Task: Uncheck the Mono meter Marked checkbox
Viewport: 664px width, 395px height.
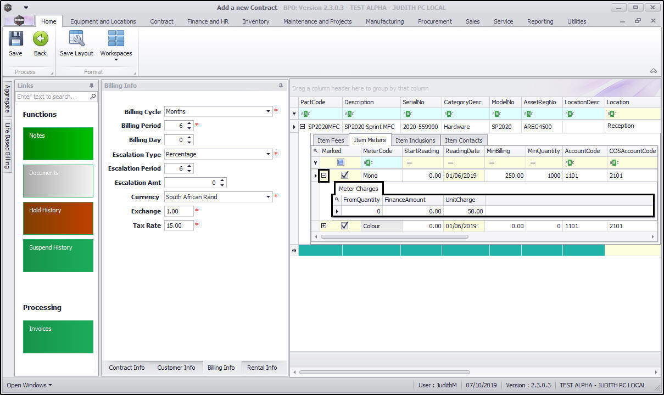Action: (x=345, y=176)
